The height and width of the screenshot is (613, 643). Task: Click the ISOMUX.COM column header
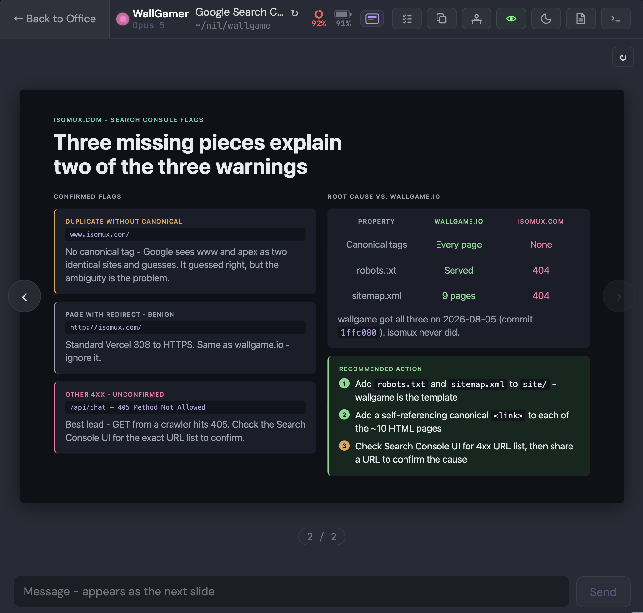(541, 221)
